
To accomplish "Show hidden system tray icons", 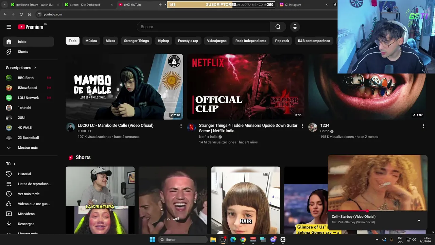I will (x=377, y=240).
